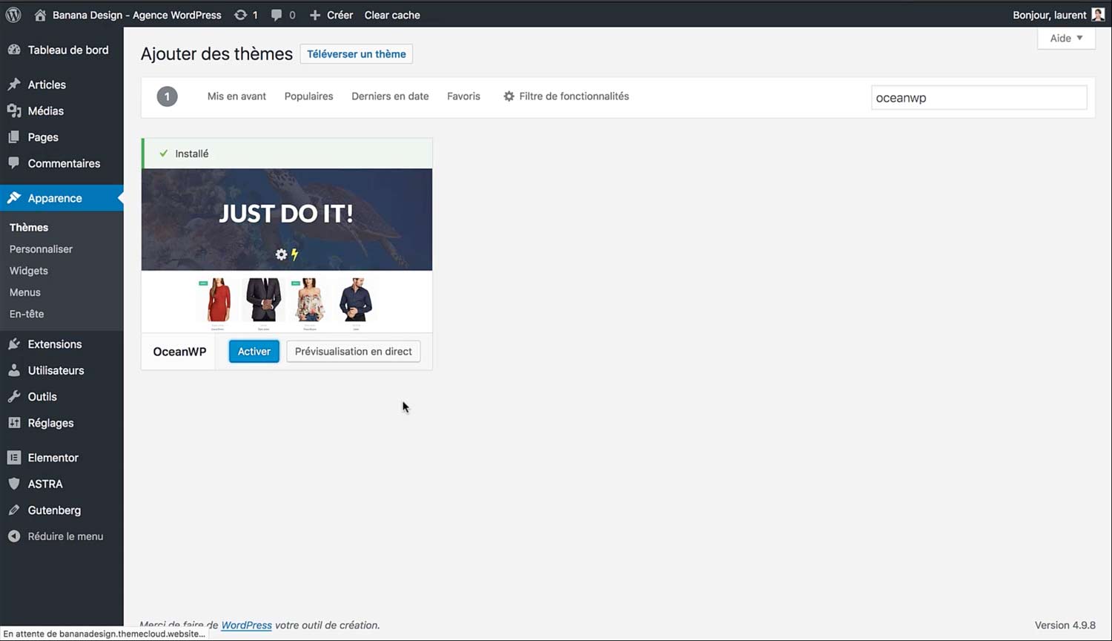Click the Outils wrench icon
1112x641 pixels.
(14, 397)
